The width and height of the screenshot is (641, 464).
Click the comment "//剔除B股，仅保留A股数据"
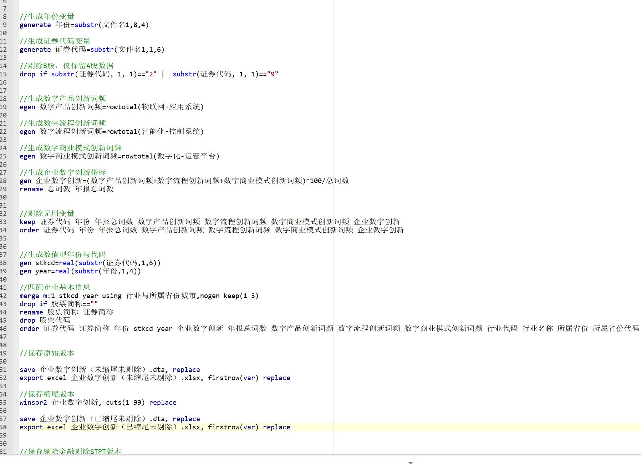67,66
